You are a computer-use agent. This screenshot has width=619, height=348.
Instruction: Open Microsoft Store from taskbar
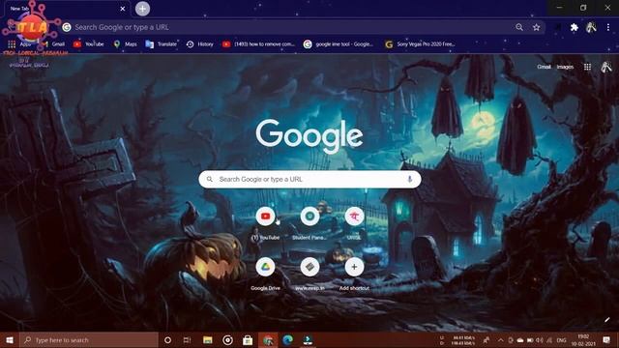(x=248, y=340)
